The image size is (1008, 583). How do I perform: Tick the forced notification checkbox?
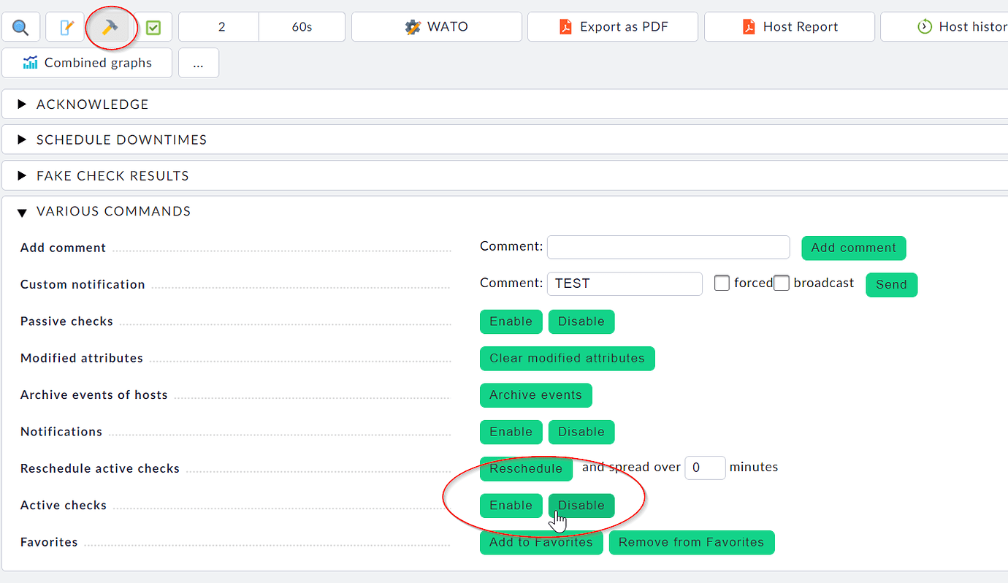(x=722, y=283)
